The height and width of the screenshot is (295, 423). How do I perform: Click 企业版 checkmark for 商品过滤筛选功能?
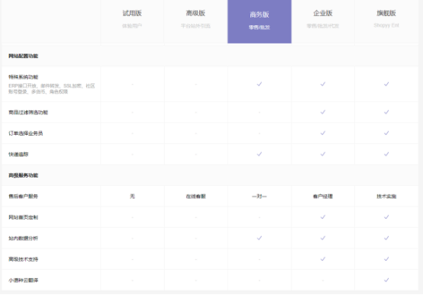323,112
